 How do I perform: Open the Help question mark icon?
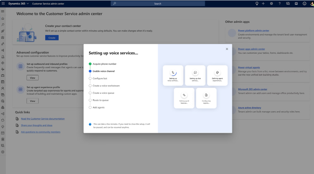tap(279, 3)
